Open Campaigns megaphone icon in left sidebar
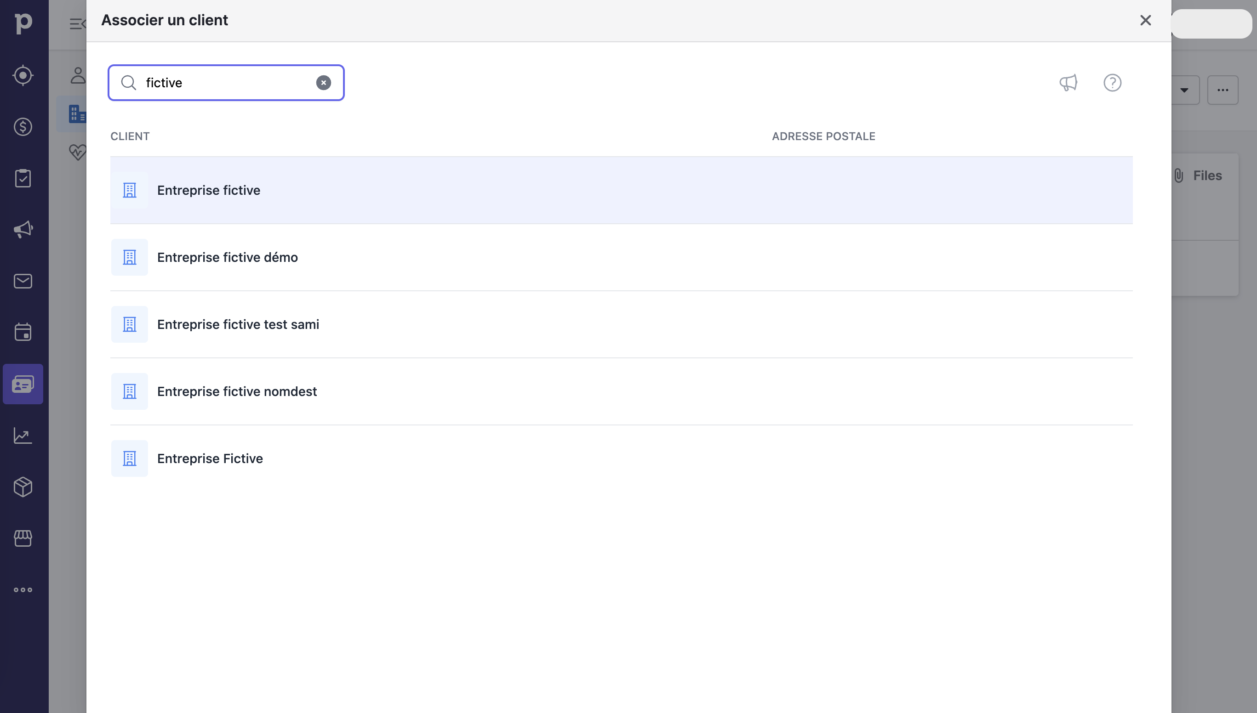Viewport: 1257px width, 713px height. click(23, 230)
